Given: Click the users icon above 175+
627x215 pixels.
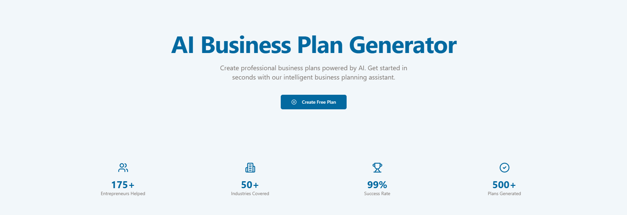Looking at the screenshot, I should pos(123,168).
